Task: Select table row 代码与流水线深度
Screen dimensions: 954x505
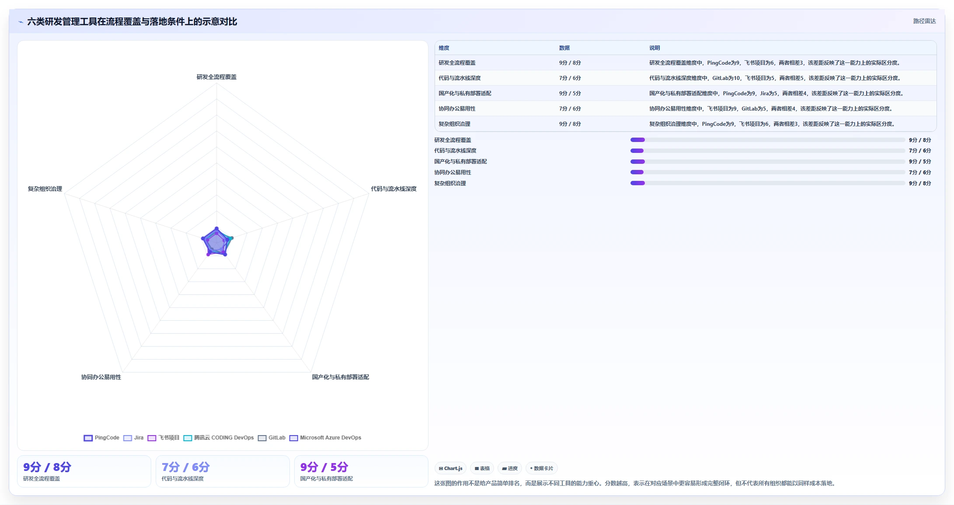Action: tap(686, 78)
